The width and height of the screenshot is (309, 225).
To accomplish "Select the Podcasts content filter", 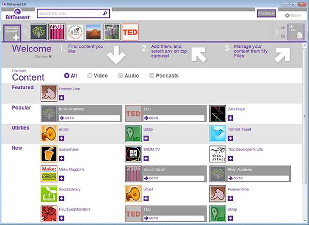I will coord(164,76).
